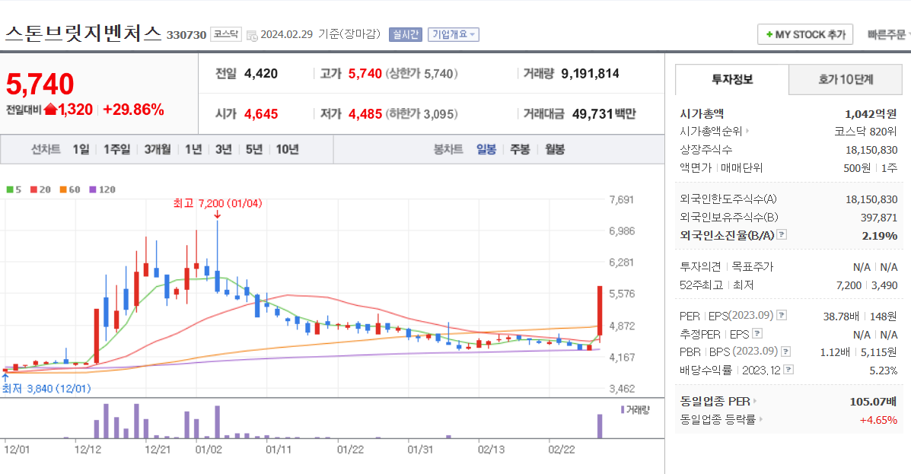
Task: Click the 시가 4,645 value
Action: [x=261, y=114]
